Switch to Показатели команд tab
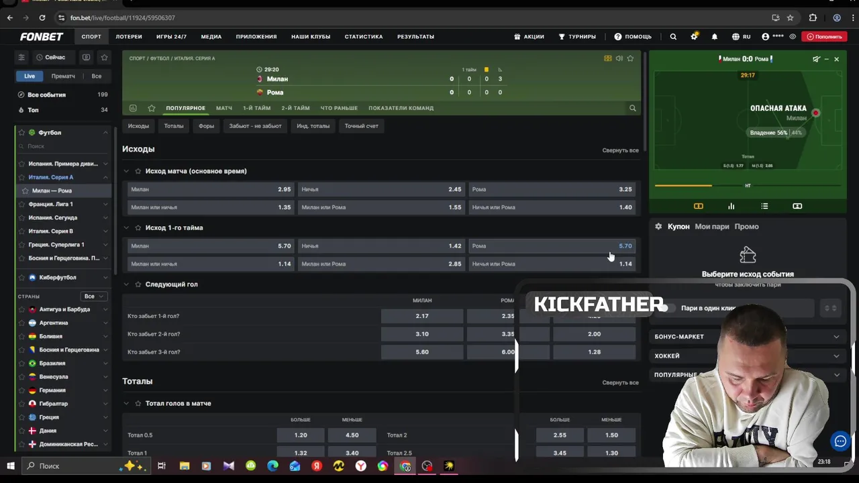 tap(401, 108)
